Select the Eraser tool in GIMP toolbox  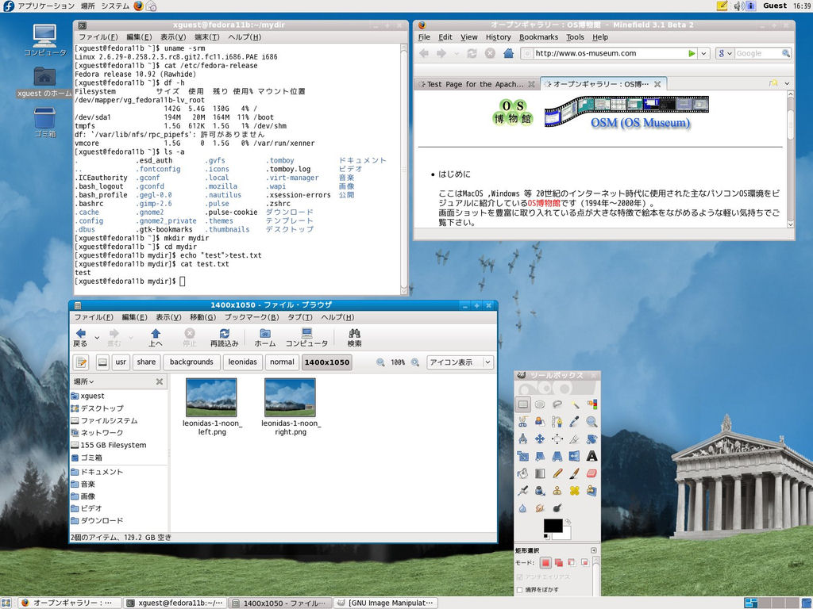(x=591, y=473)
